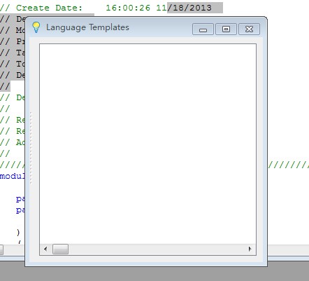Close the Language Templates window
Image resolution: width=309 pixels, height=281 pixels.
pos(249,29)
